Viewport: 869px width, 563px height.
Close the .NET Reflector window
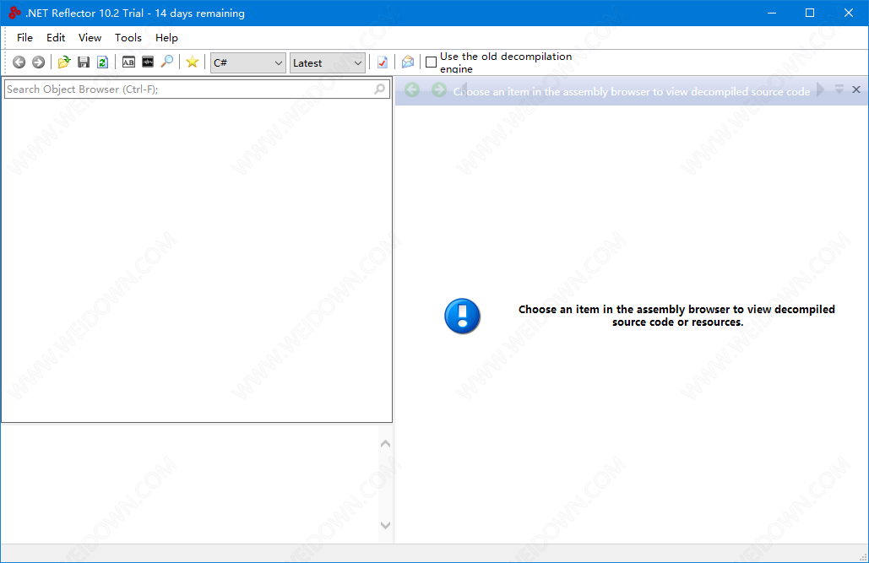(849, 13)
